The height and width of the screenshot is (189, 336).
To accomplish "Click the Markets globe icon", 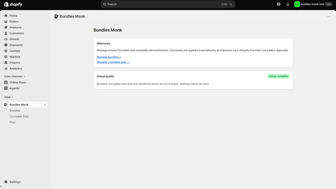I will point(6,57).
